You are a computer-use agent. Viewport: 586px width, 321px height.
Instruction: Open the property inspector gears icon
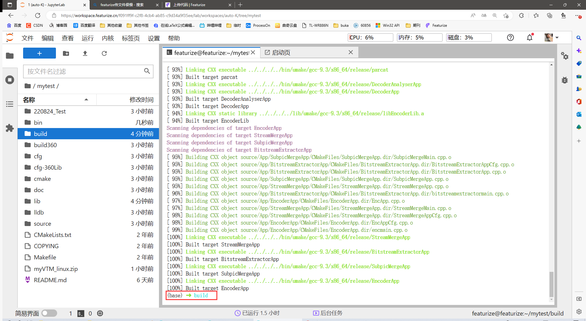tap(565, 56)
